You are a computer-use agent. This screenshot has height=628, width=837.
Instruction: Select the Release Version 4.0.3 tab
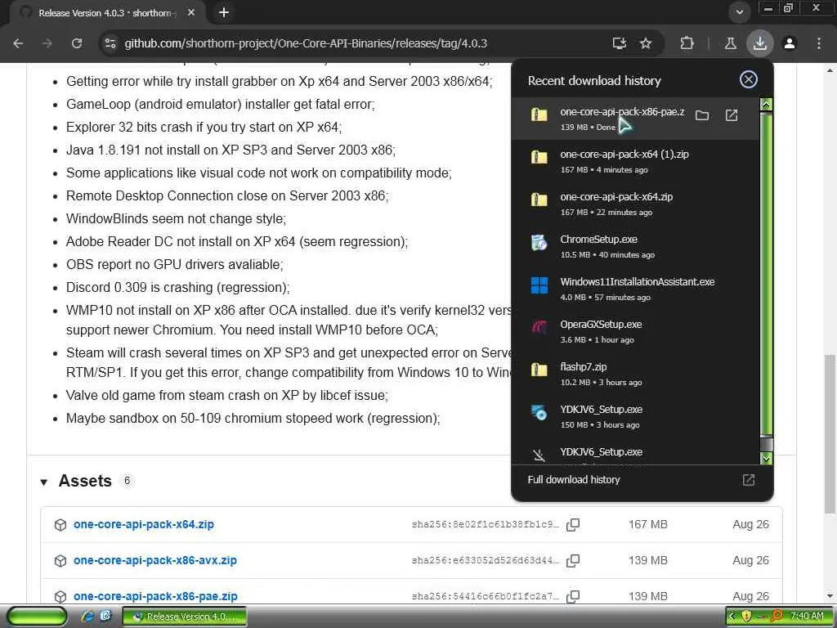coord(107,13)
